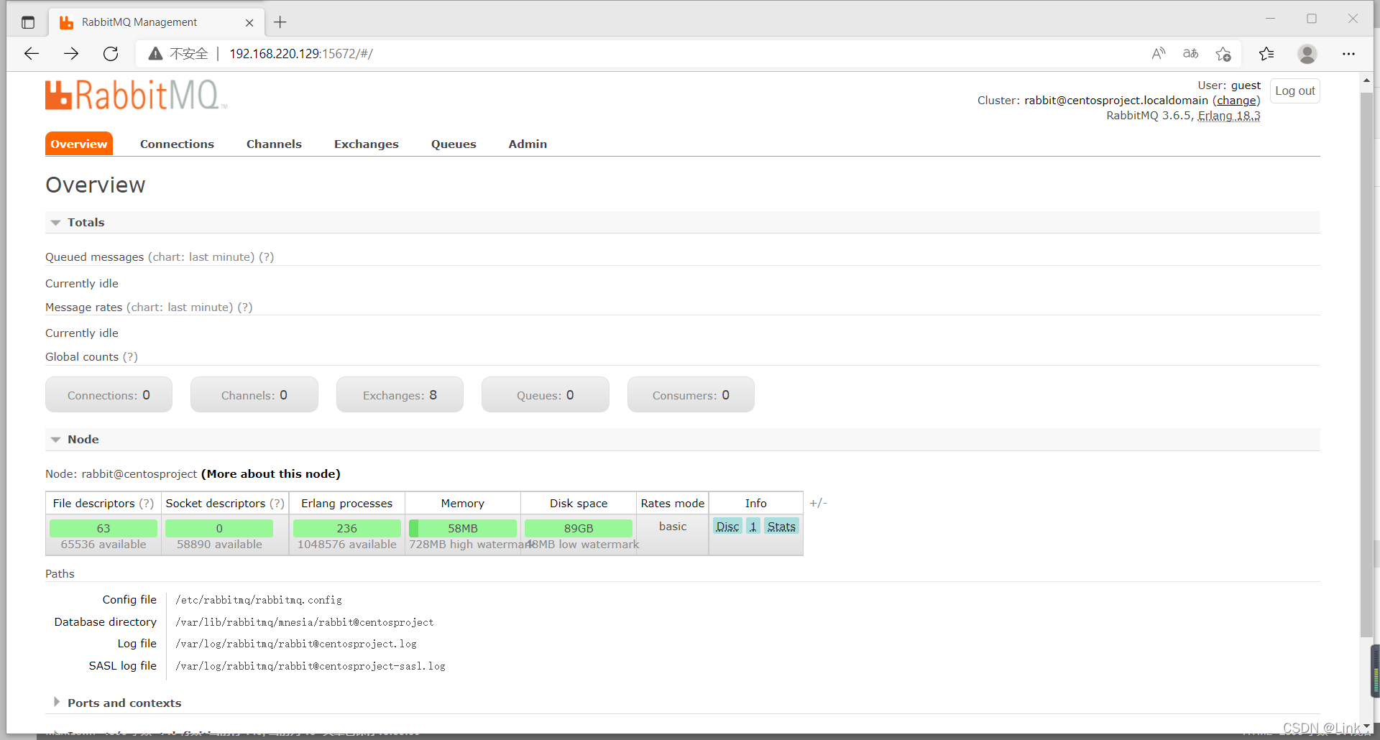Click the 0 socket descriptors bar
This screenshot has height=740, width=1380.
tap(219, 529)
